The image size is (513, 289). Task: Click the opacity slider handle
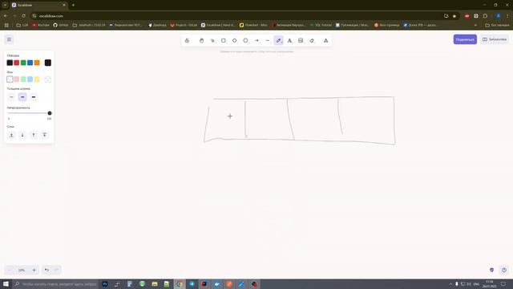pos(50,113)
